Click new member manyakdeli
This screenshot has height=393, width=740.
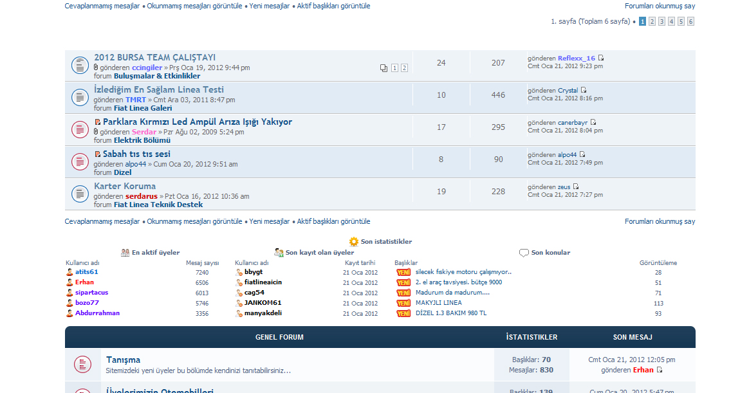[x=263, y=313]
